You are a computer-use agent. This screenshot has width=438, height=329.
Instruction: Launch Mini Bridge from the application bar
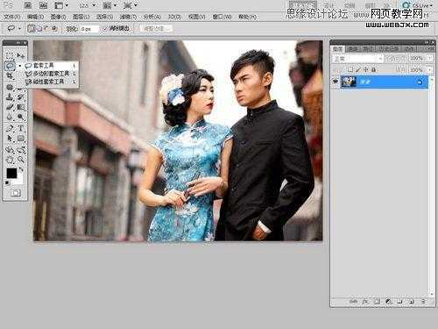(x=43, y=5)
